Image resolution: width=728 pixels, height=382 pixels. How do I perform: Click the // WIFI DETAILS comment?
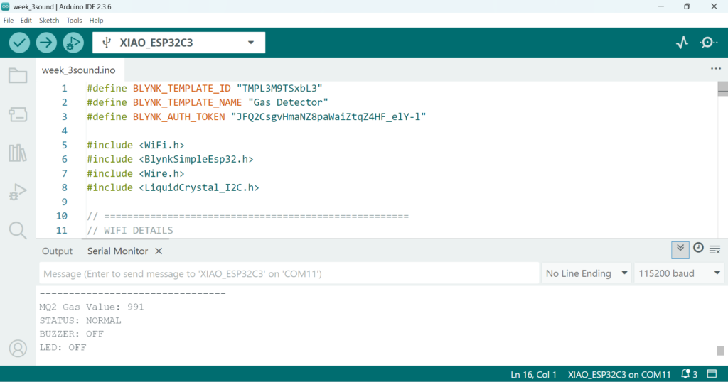pos(129,230)
